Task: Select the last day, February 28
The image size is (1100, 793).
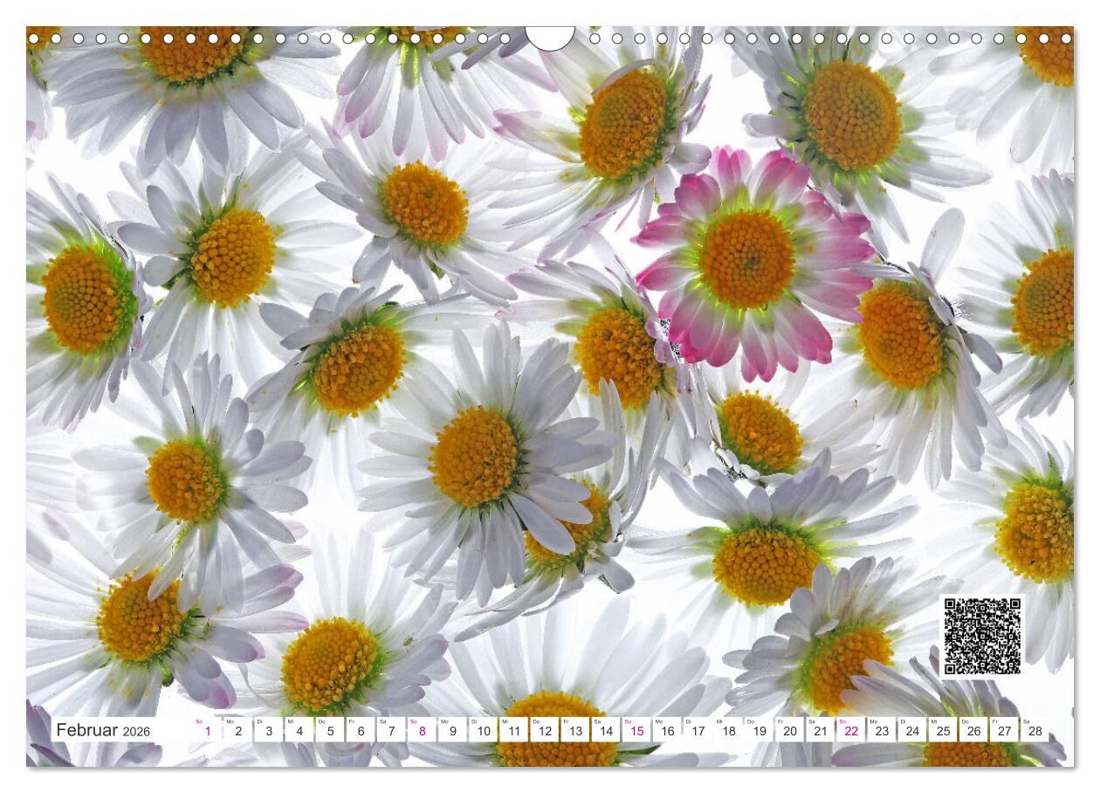Action: pyautogui.click(x=1035, y=730)
